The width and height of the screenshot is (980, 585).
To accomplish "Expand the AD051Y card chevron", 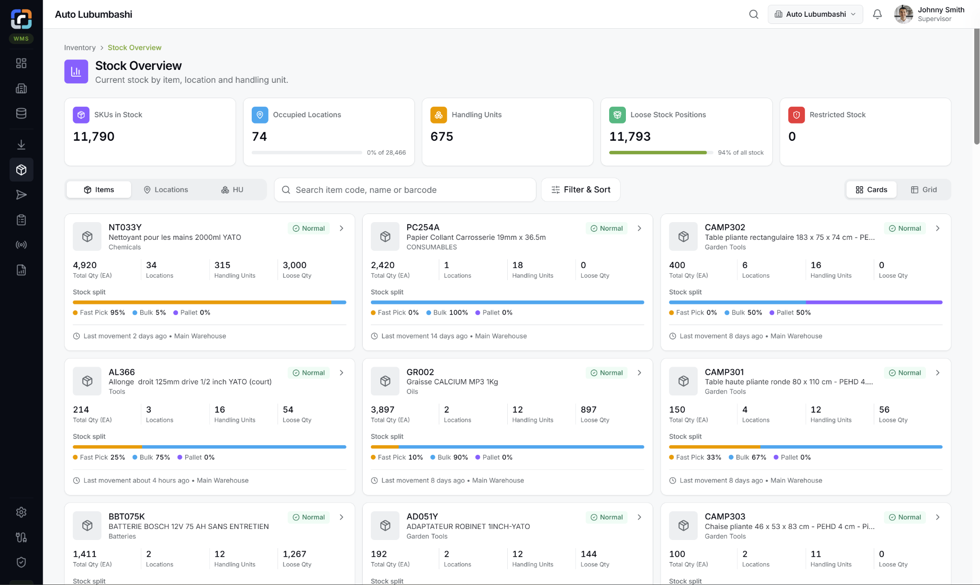I will 639,517.
